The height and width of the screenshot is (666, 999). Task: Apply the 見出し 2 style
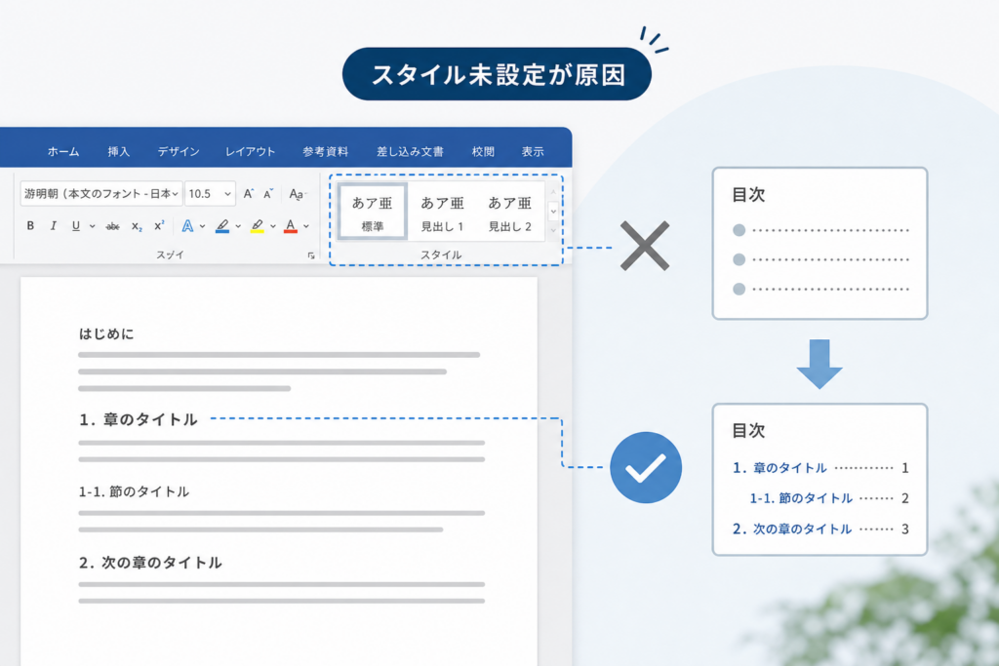click(509, 212)
